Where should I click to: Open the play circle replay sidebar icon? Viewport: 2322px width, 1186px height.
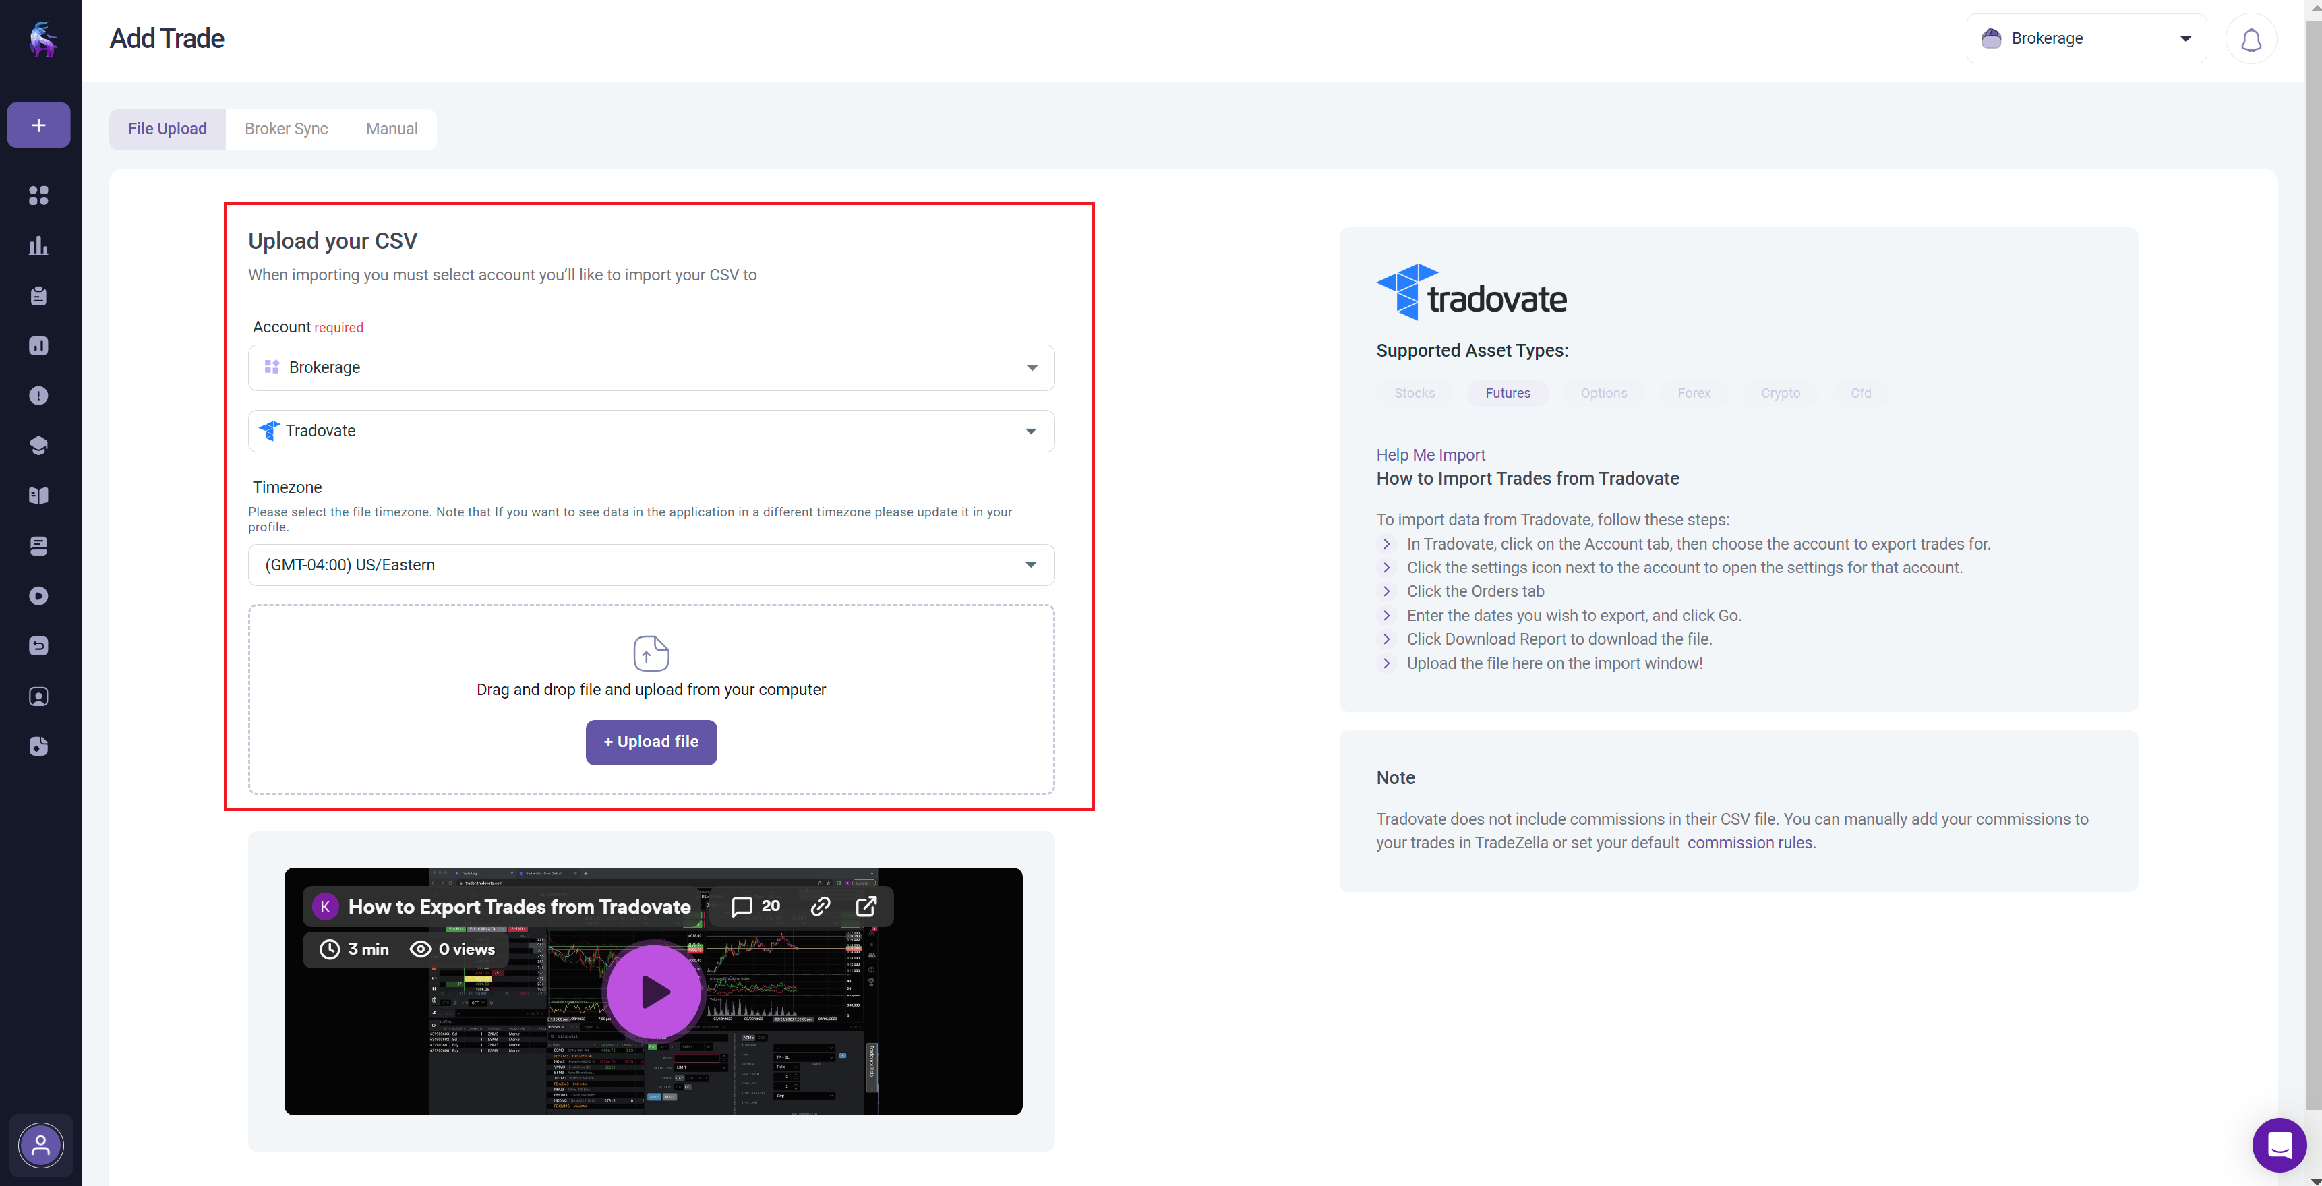pos(38,596)
